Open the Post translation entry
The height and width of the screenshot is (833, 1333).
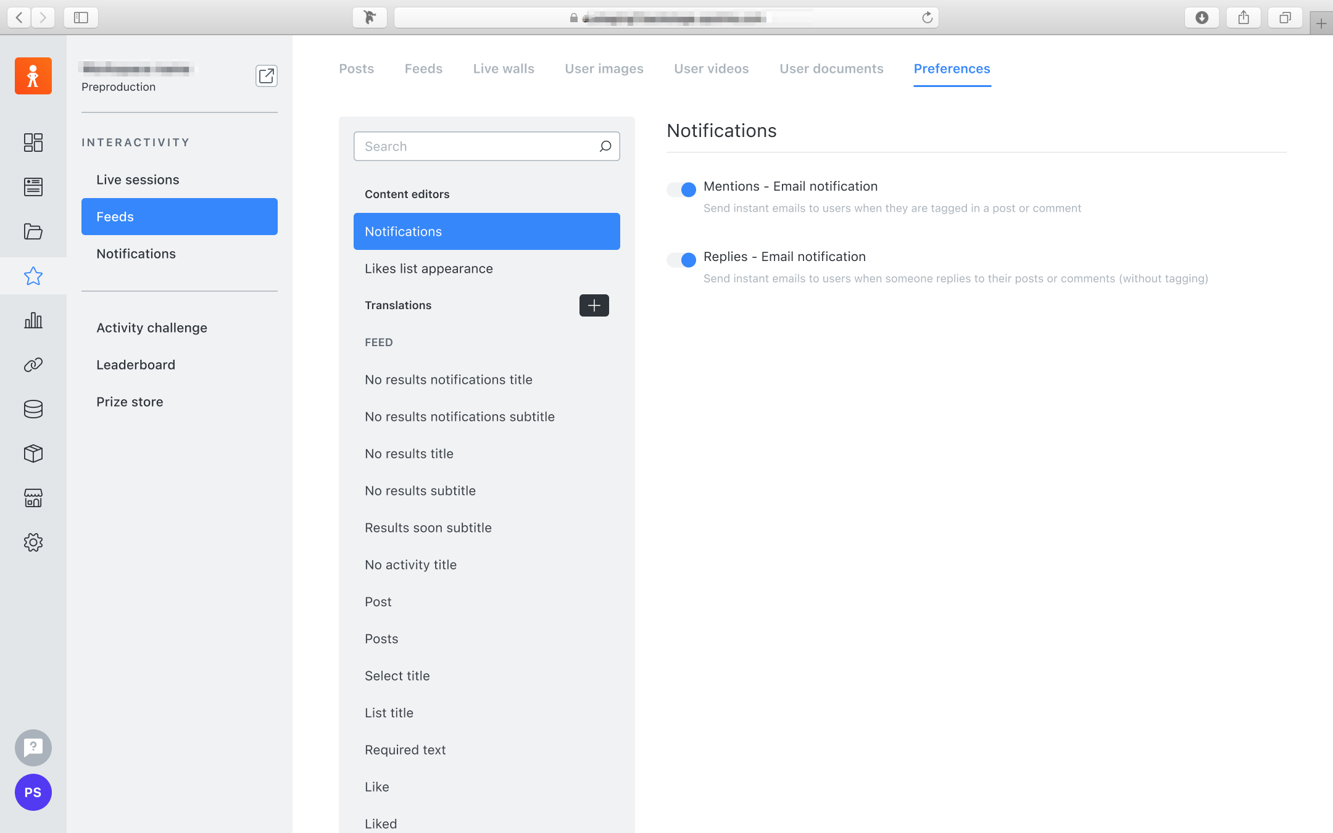[487, 602]
